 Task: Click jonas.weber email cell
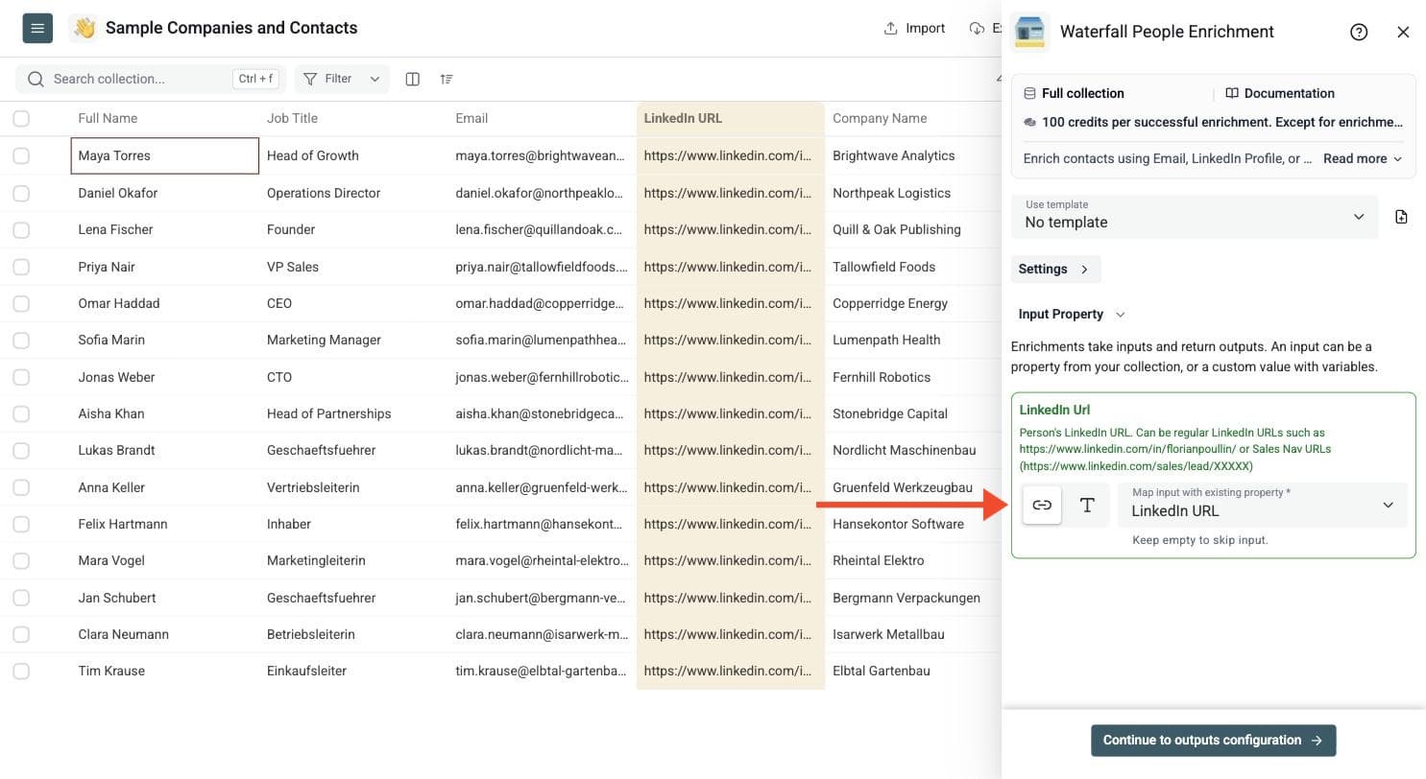tap(542, 377)
